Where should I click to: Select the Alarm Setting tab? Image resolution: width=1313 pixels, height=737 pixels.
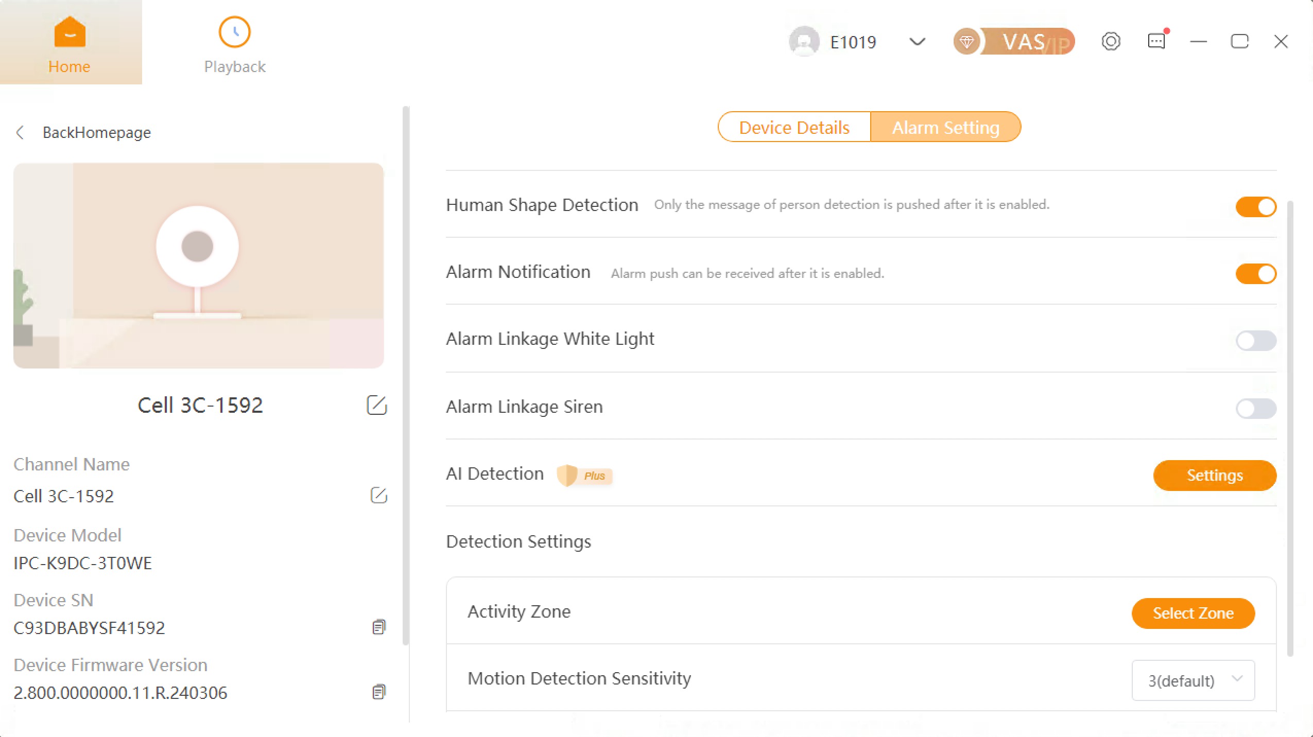pos(945,127)
